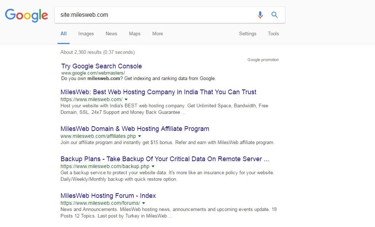Click the Google promotion label
Screen dimensions: 375x227
click(x=263, y=60)
